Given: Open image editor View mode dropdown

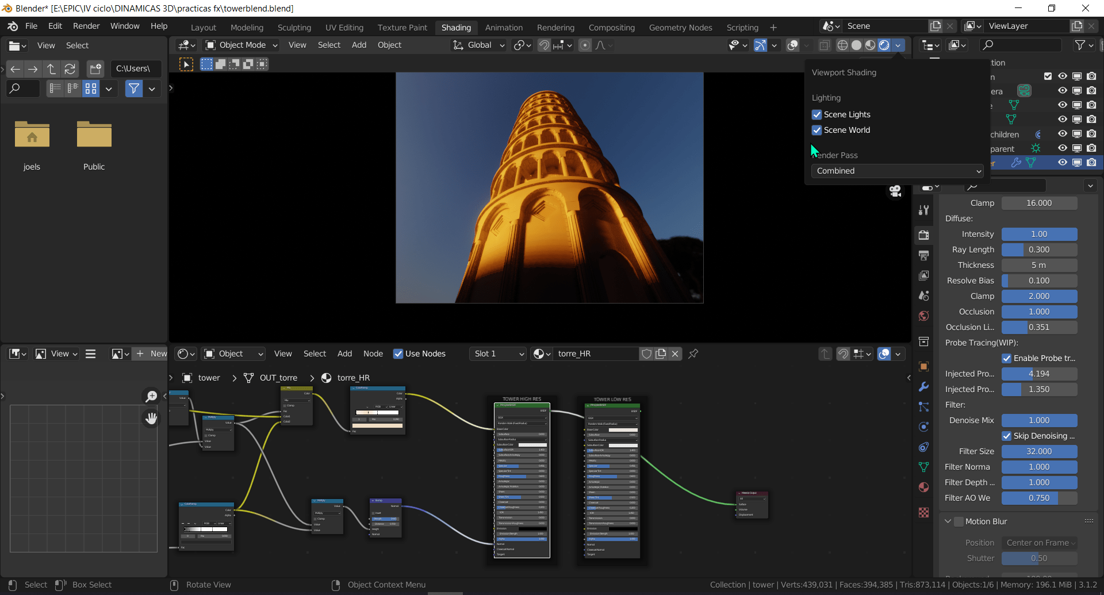Looking at the screenshot, I should [x=57, y=354].
